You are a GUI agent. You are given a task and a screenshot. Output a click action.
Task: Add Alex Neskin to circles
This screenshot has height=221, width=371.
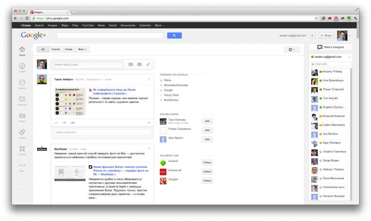tap(207, 139)
